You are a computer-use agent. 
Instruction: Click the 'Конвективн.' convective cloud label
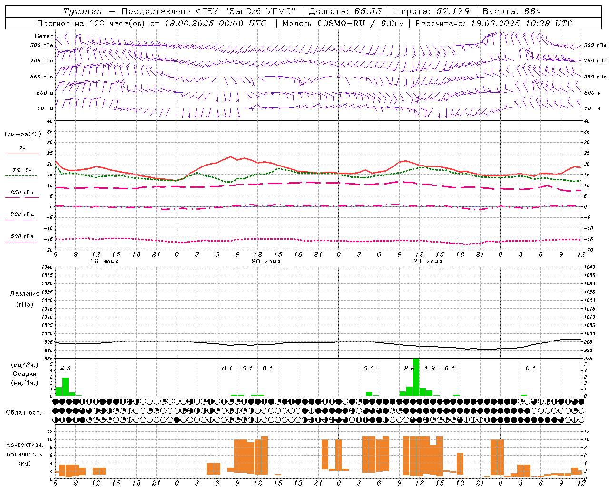[24, 445]
